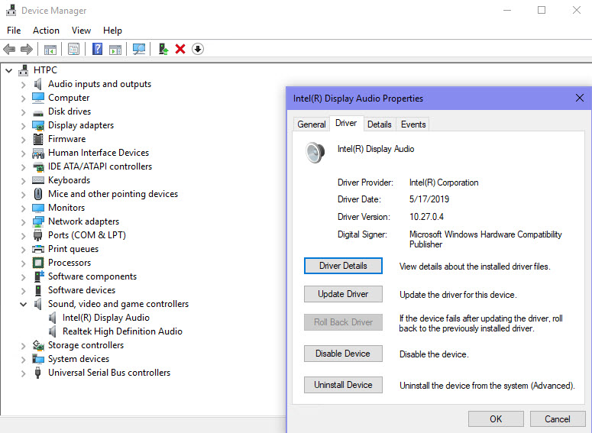The height and width of the screenshot is (433, 592).
Task: Toggle the action pane toolbar icon
Action: 115,49
